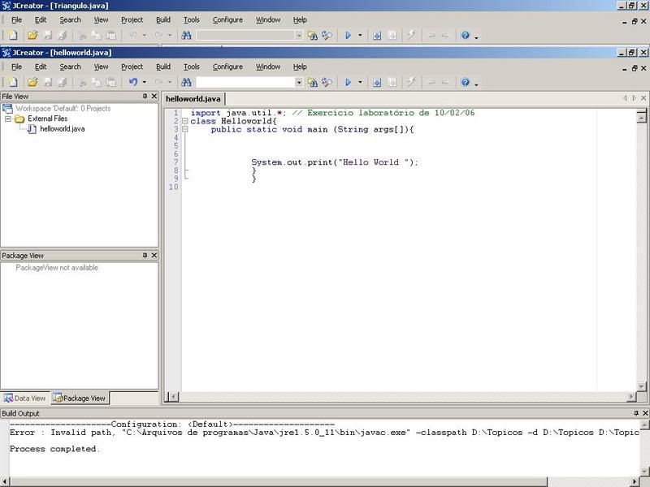Open Build menu in helloworld.java window
650x487 pixels.
[163, 67]
